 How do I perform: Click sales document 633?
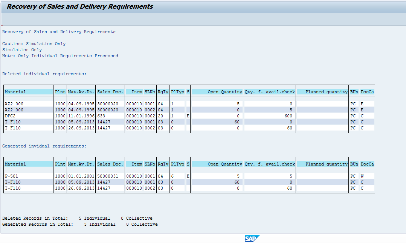[x=101, y=116]
